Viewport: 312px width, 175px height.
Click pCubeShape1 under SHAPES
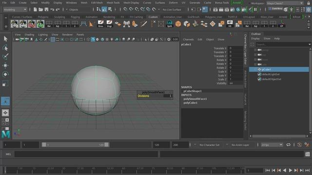[x=193, y=91]
